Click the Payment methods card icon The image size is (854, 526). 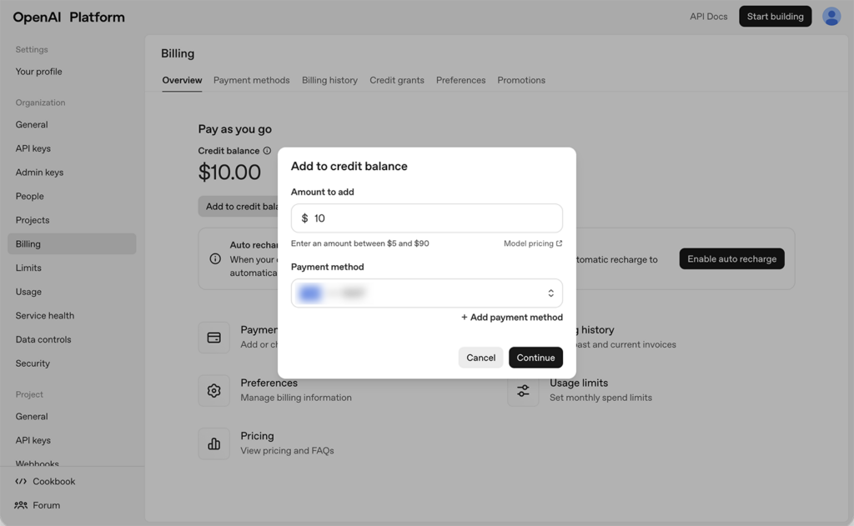[x=213, y=338]
